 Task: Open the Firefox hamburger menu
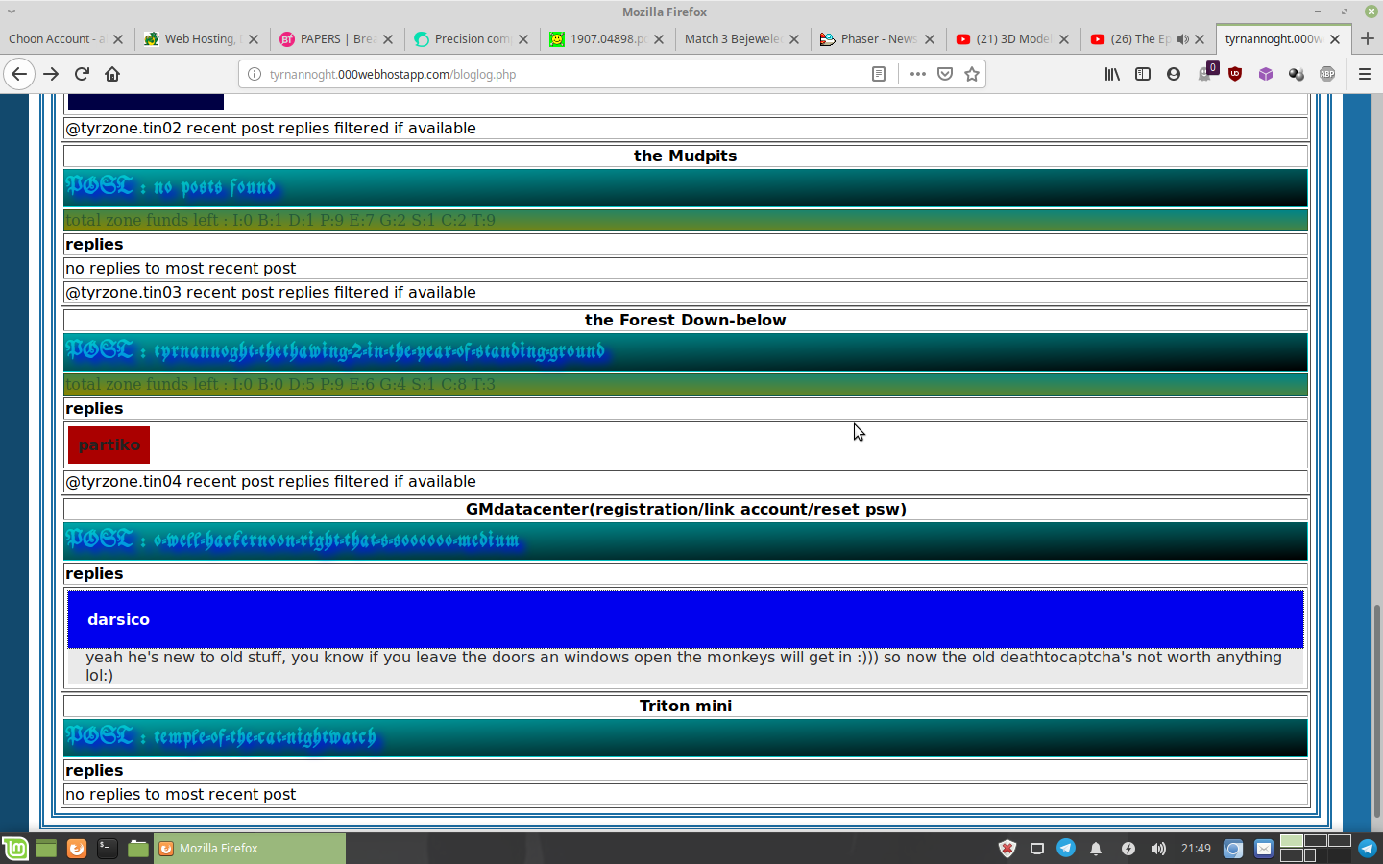[x=1364, y=74]
